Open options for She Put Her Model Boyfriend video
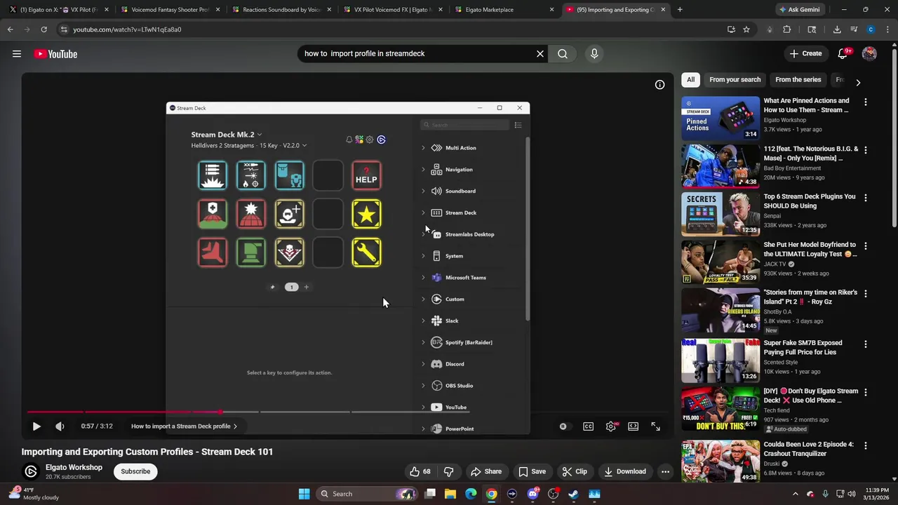 [865, 246]
